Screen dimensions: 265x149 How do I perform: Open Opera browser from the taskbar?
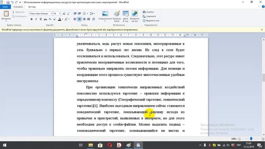coord(110,145)
